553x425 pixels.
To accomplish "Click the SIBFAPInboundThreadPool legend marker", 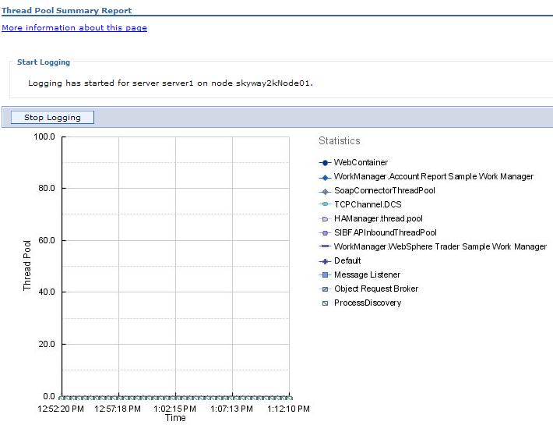I will (325, 232).
